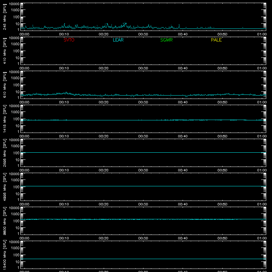Click 00:10 tick label below 2695 MHz plot
The width and height of the screenshot is (272, 272).
tap(64, 170)
